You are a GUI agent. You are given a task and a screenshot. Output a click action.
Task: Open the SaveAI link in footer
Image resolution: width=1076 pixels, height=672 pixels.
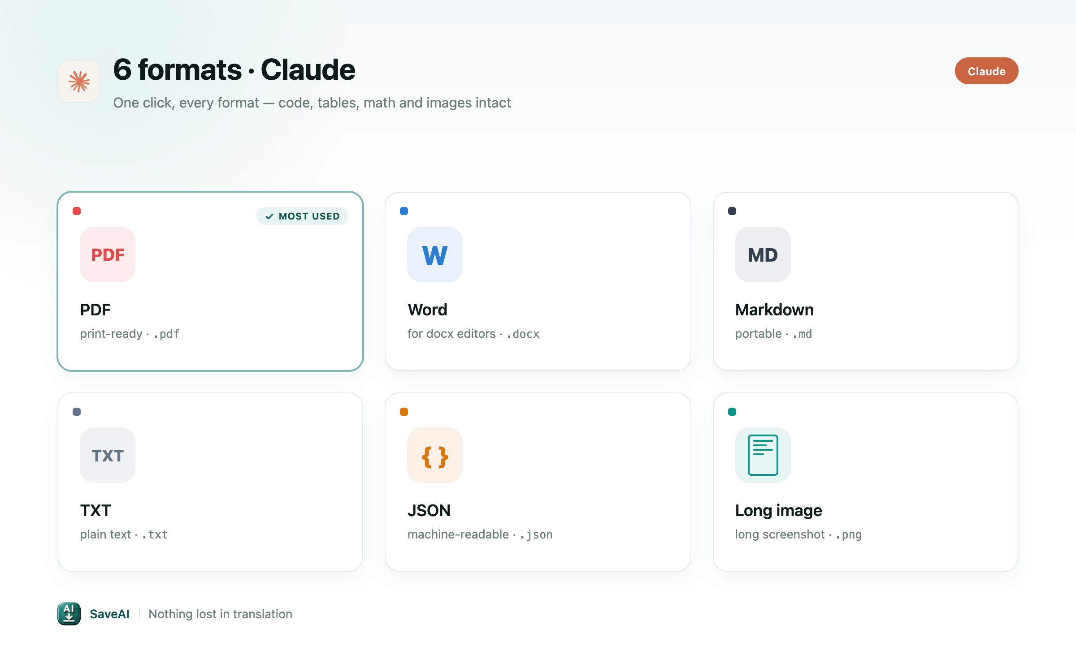[x=109, y=614]
